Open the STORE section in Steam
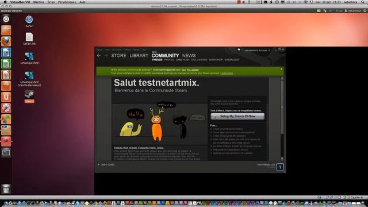 pos(118,56)
